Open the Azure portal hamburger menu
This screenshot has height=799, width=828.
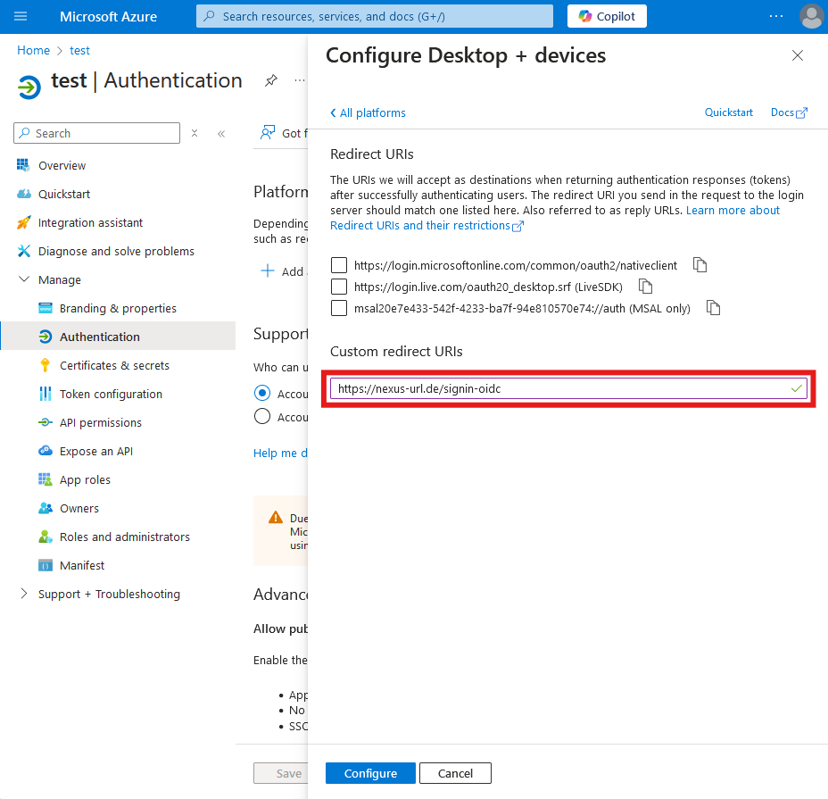pos(21,16)
